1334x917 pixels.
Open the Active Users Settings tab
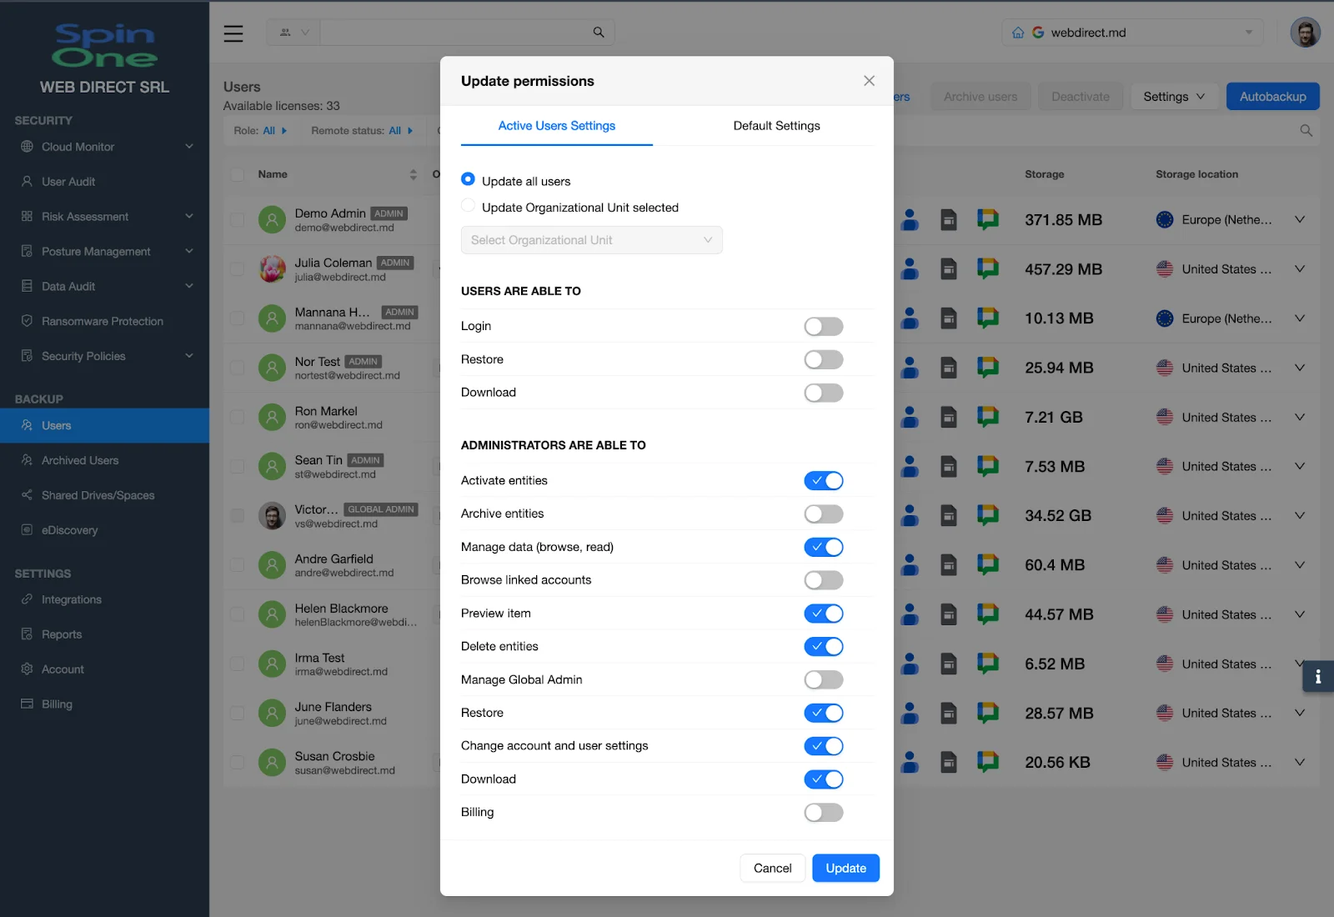(x=555, y=126)
